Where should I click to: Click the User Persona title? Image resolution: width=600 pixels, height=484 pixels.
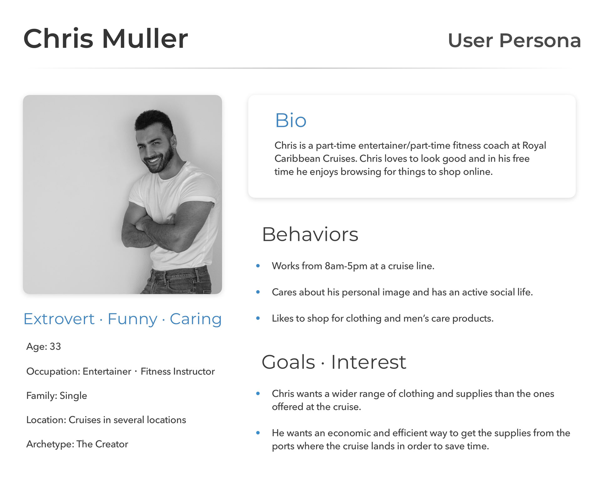point(514,40)
